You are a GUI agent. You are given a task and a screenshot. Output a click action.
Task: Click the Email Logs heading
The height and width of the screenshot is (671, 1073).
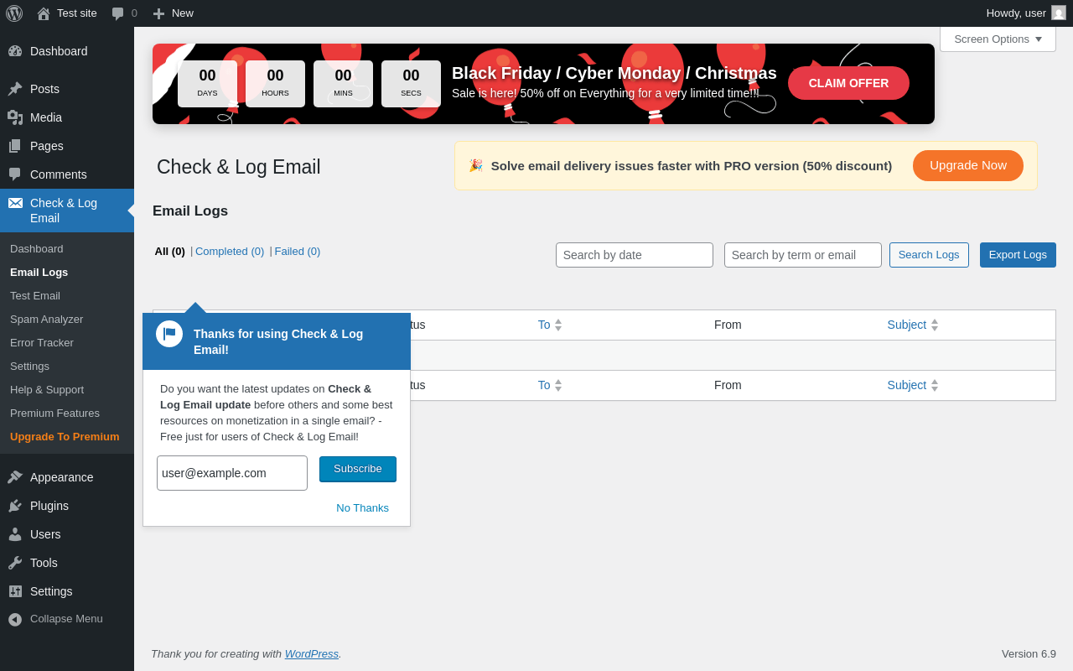click(x=190, y=211)
